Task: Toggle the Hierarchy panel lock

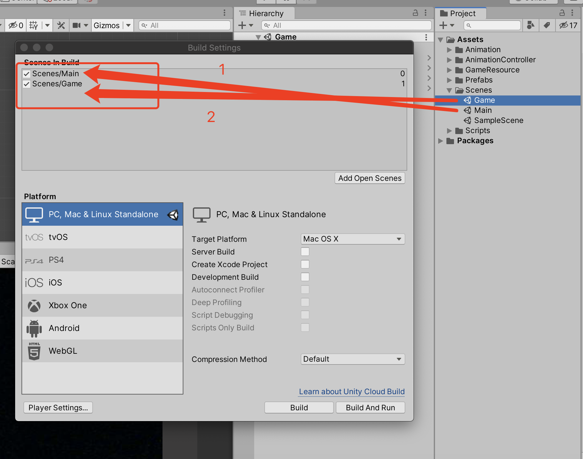Action: pyautogui.click(x=415, y=13)
